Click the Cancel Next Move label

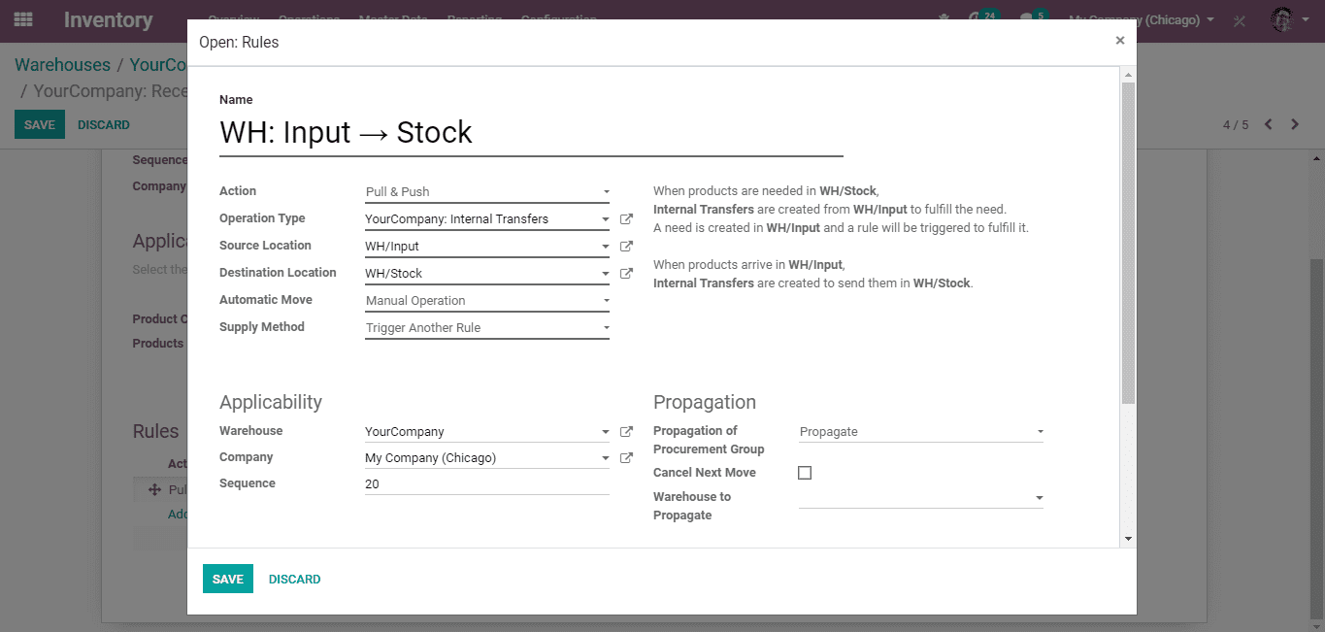click(x=705, y=473)
